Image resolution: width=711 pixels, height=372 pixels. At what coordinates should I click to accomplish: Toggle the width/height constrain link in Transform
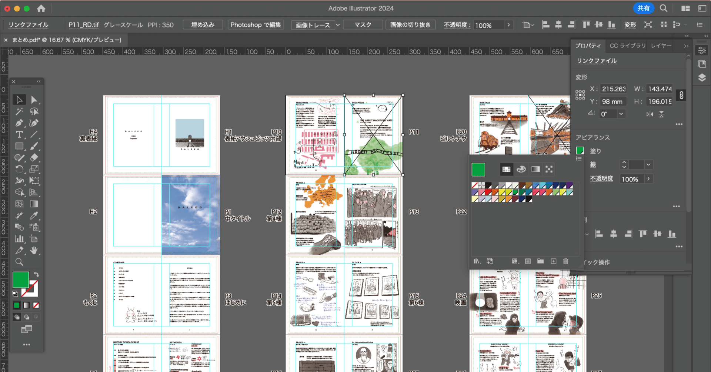coord(681,95)
